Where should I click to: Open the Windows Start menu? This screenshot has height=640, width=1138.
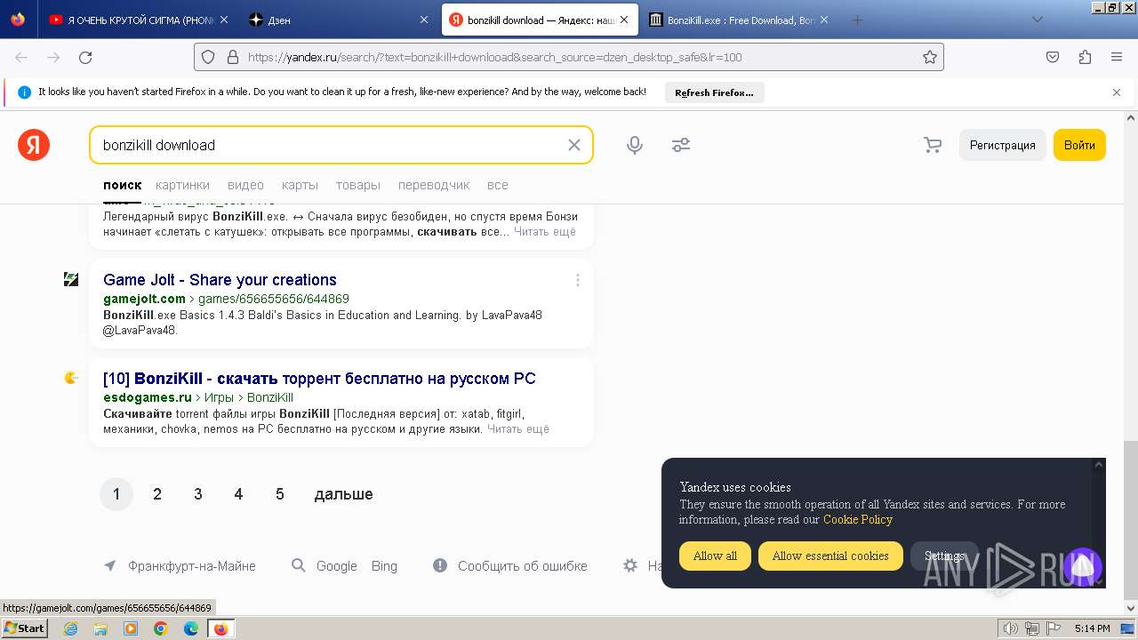pyautogui.click(x=25, y=628)
